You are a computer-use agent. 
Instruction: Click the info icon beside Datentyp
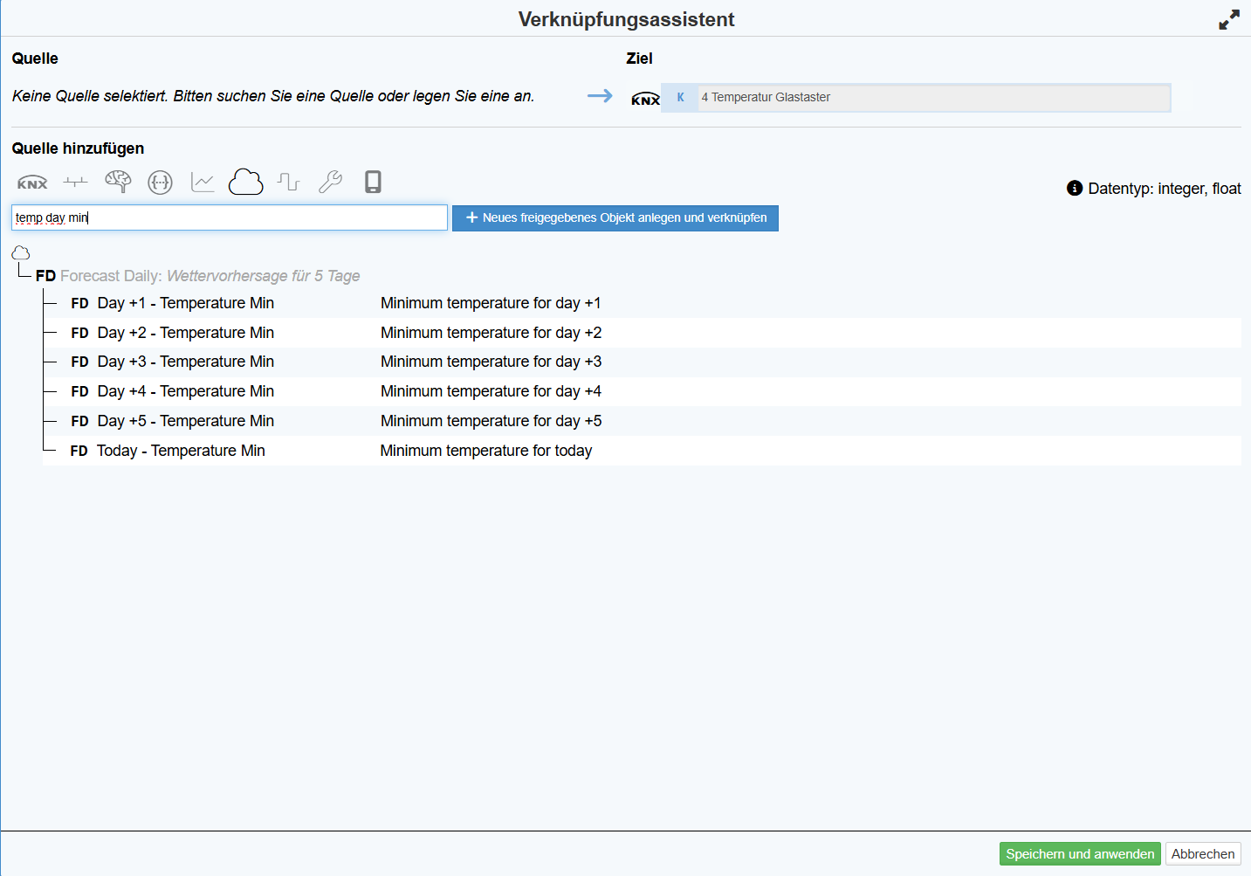[x=1075, y=188]
